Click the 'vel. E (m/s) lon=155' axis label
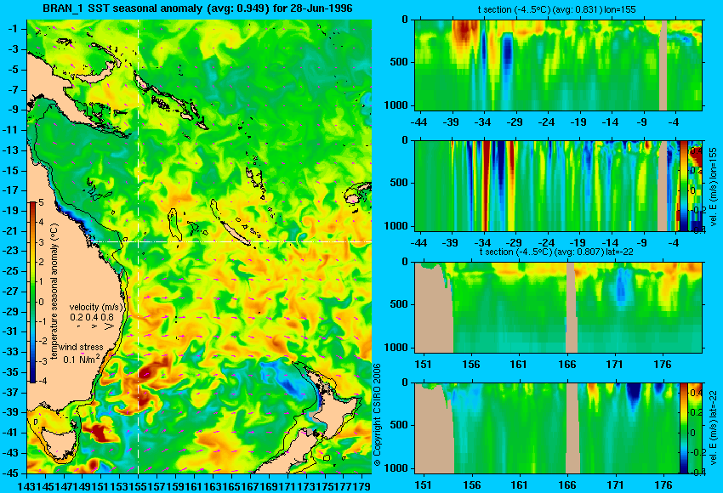 pyautogui.click(x=713, y=186)
